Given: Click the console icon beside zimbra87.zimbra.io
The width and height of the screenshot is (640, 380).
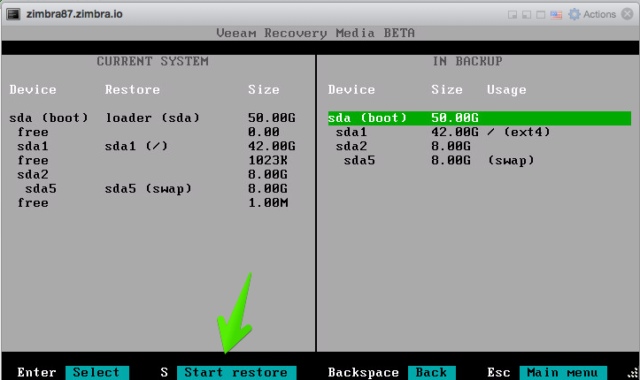Looking at the screenshot, I should tap(13, 14).
